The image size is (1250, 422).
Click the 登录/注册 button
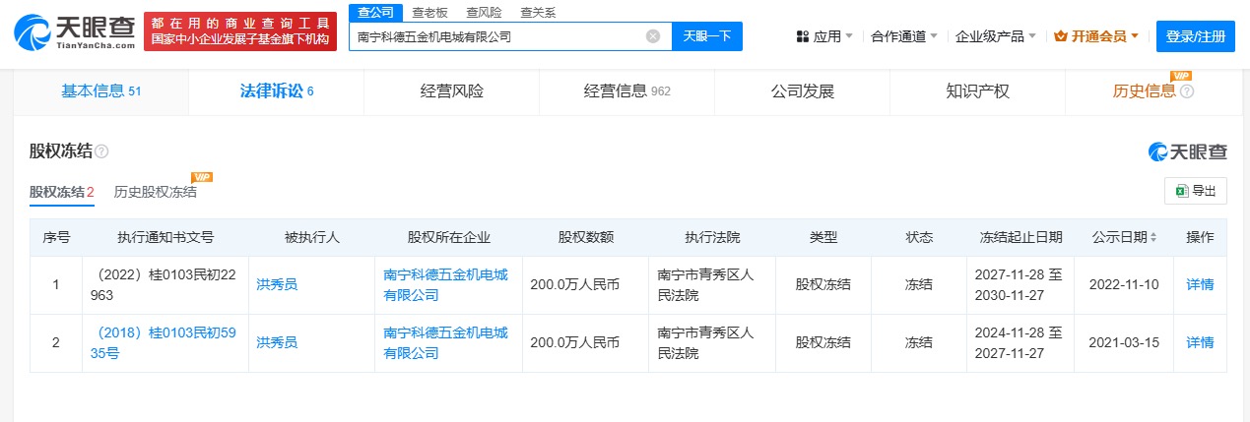click(1196, 36)
